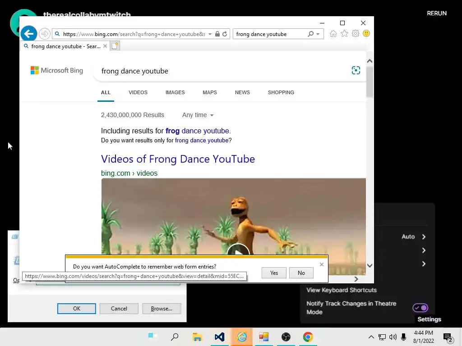Image resolution: width=462 pixels, height=346 pixels.
Task: Click the address bar URL field
Action: 134,34
